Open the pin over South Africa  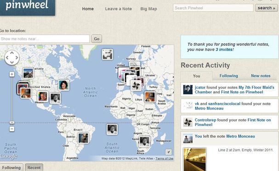(144, 142)
